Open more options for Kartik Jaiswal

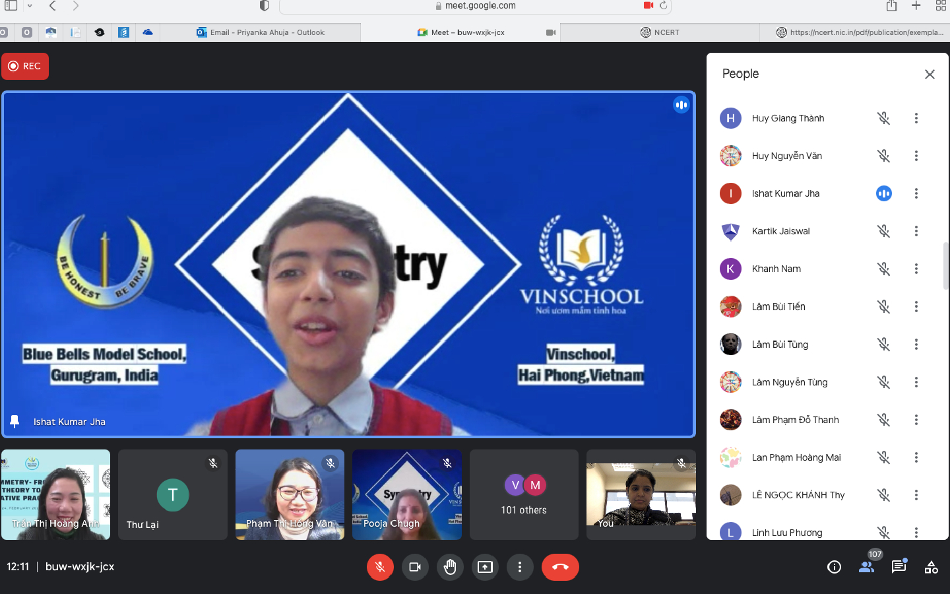point(916,231)
